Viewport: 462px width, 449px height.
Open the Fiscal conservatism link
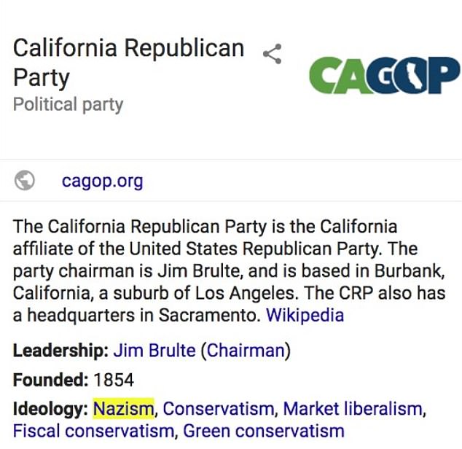94,431
